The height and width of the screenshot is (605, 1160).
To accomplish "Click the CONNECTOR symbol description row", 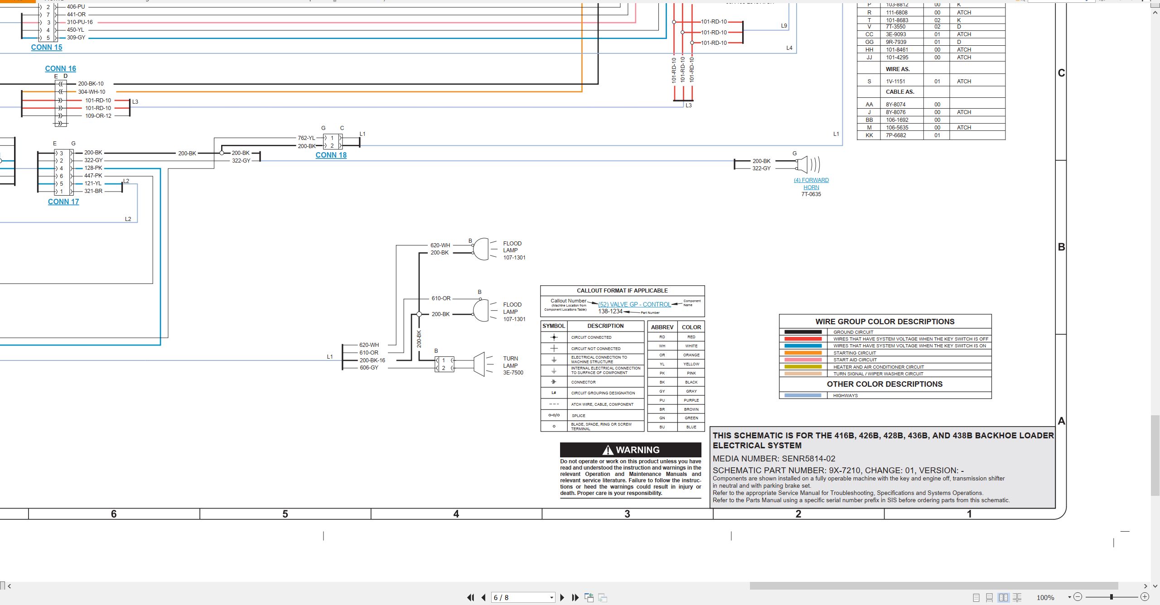I will coord(592,382).
